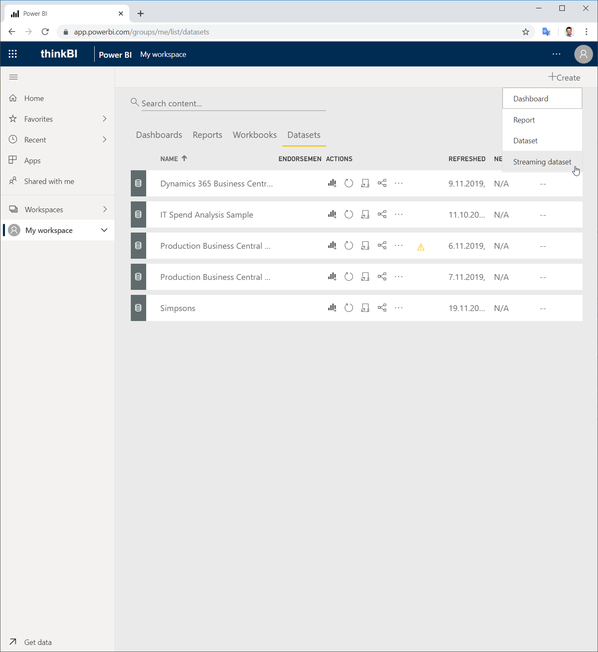This screenshot has width=598, height=652.
Task: Create report for Dynamics 365 Business Central dataset
Action: click(x=332, y=183)
